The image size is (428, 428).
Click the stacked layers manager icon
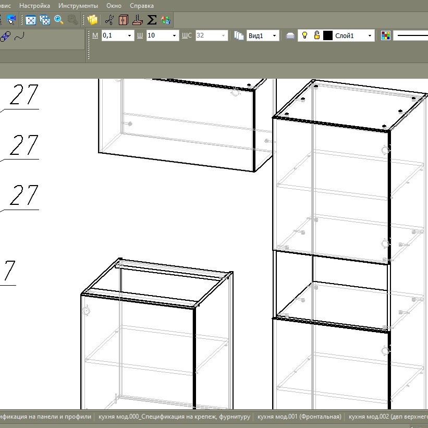(290, 35)
